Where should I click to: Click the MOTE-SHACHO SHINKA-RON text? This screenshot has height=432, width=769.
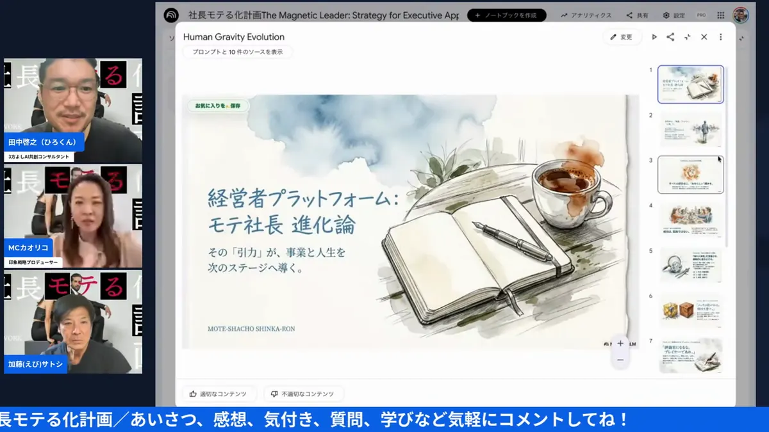[251, 329]
